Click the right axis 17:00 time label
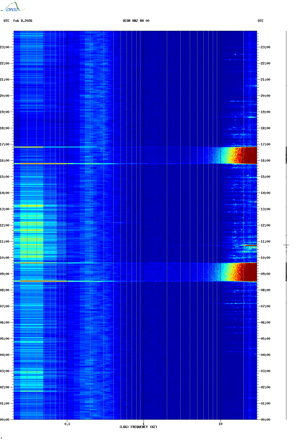Image resolution: width=298 pixels, height=441 pixels. pyautogui.click(x=266, y=144)
